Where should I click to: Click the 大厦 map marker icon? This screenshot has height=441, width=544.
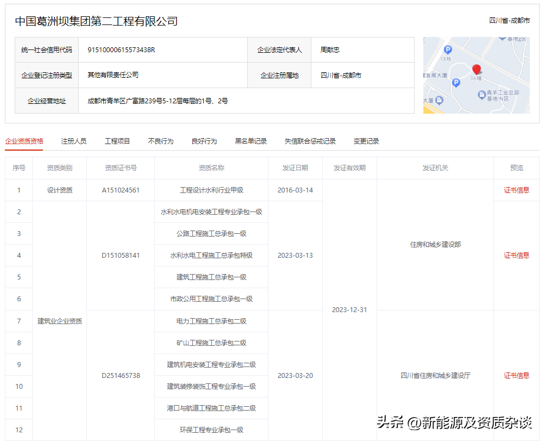pos(439,100)
